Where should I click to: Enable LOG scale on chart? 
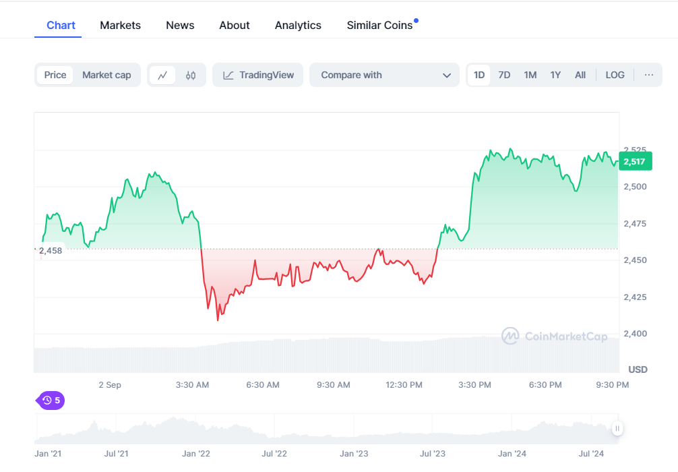(615, 75)
